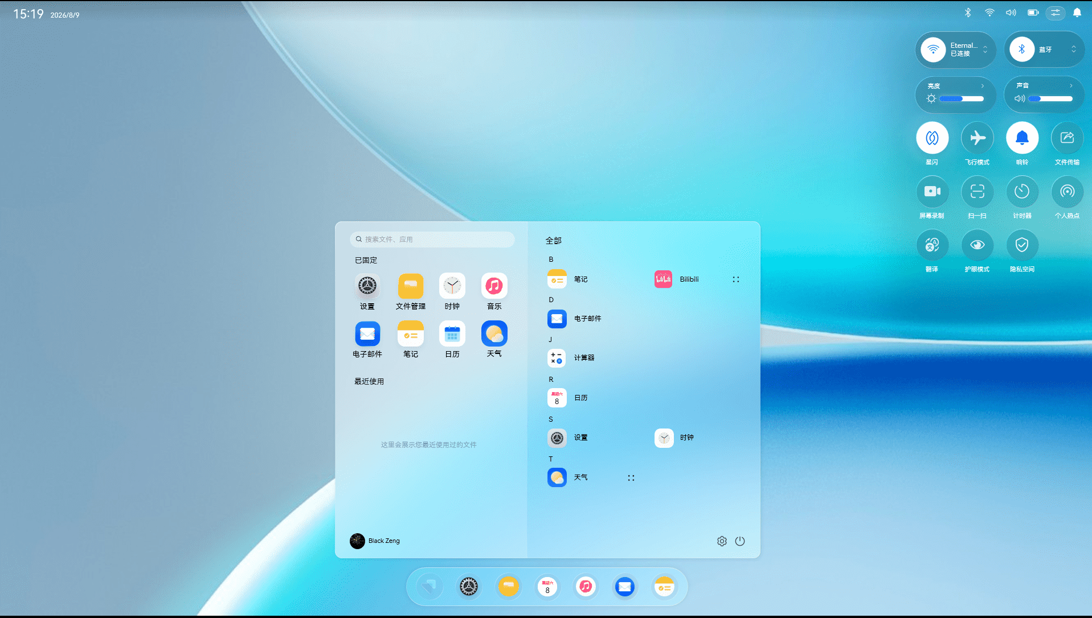Screen dimensions: 1092x618
Task: Click the Bluetooth icon in status bar
Action: coord(968,13)
